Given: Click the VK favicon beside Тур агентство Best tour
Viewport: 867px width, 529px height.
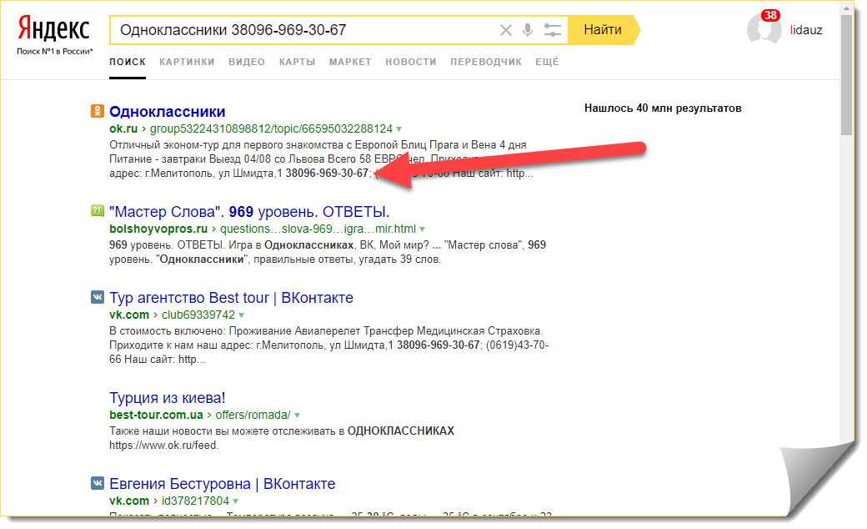Looking at the screenshot, I should tap(98, 297).
